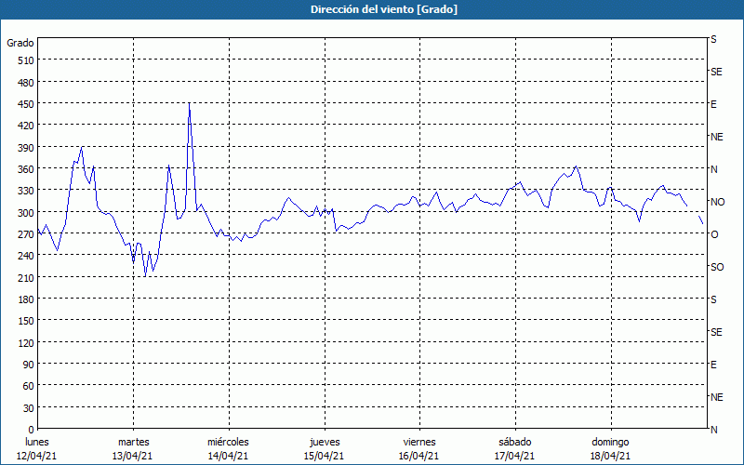Viewport: 744px width, 465px height.
Task: Click the 450 value on the axis
Action: pyautogui.click(x=26, y=104)
